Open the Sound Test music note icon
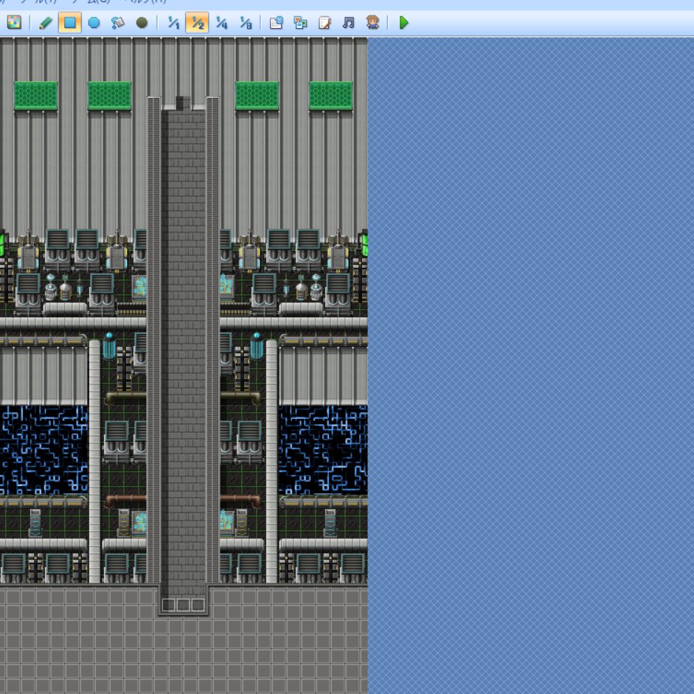 click(x=348, y=22)
